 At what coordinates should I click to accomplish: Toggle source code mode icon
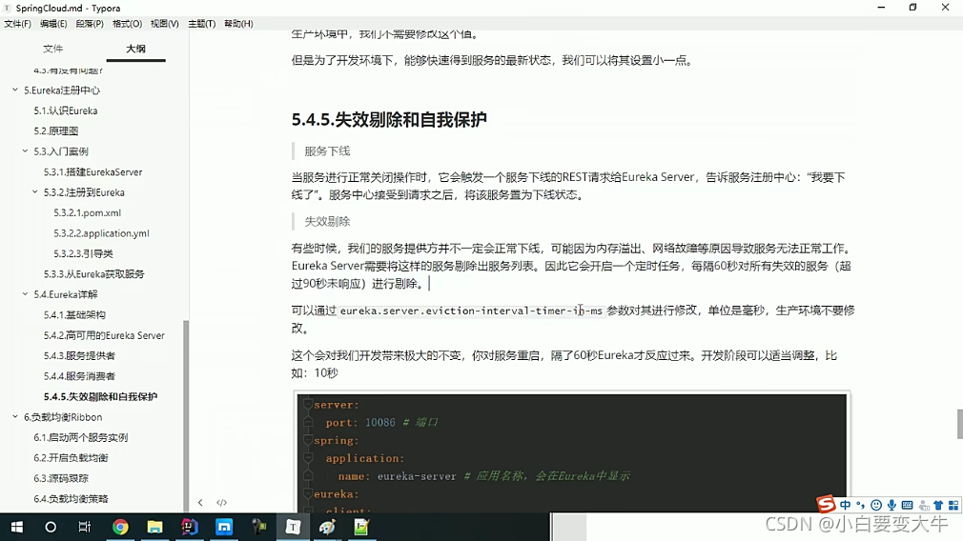(x=222, y=502)
